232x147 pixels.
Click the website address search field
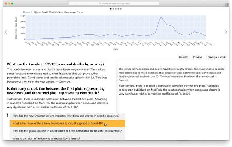click(116, 3)
